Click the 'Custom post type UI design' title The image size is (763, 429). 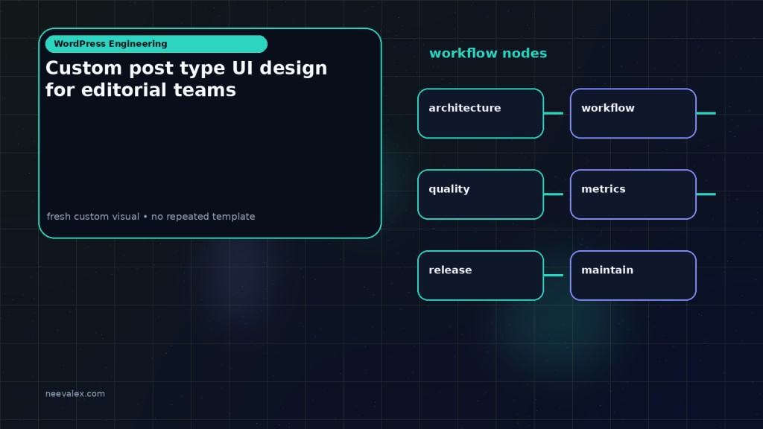coord(186,79)
